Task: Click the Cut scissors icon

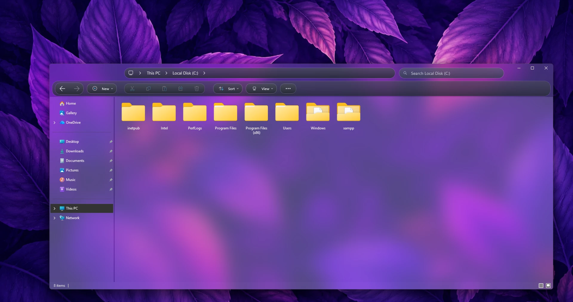Action: tap(132, 89)
